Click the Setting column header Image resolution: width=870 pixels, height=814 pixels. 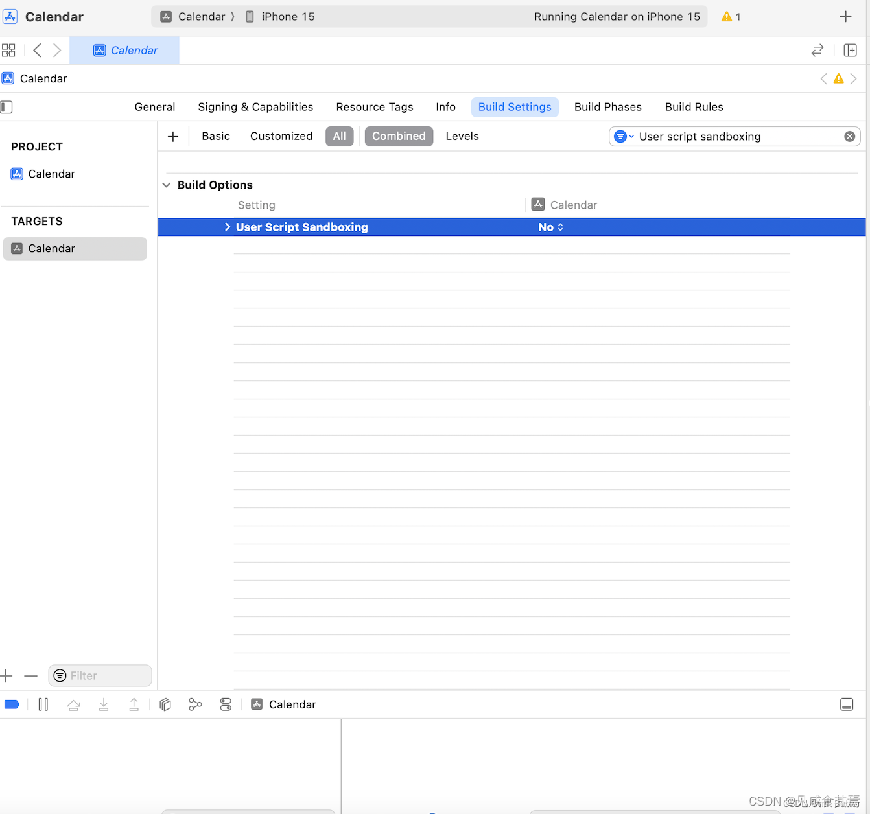coord(257,205)
